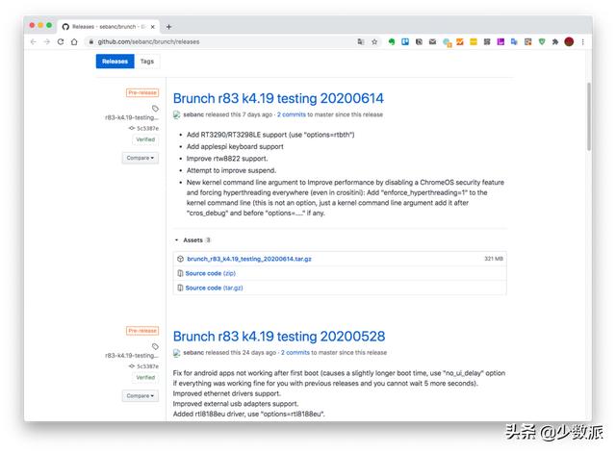616x453 pixels.
Task: Click the Pre-release label of the 20200528 release
Action: click(142, 331)
